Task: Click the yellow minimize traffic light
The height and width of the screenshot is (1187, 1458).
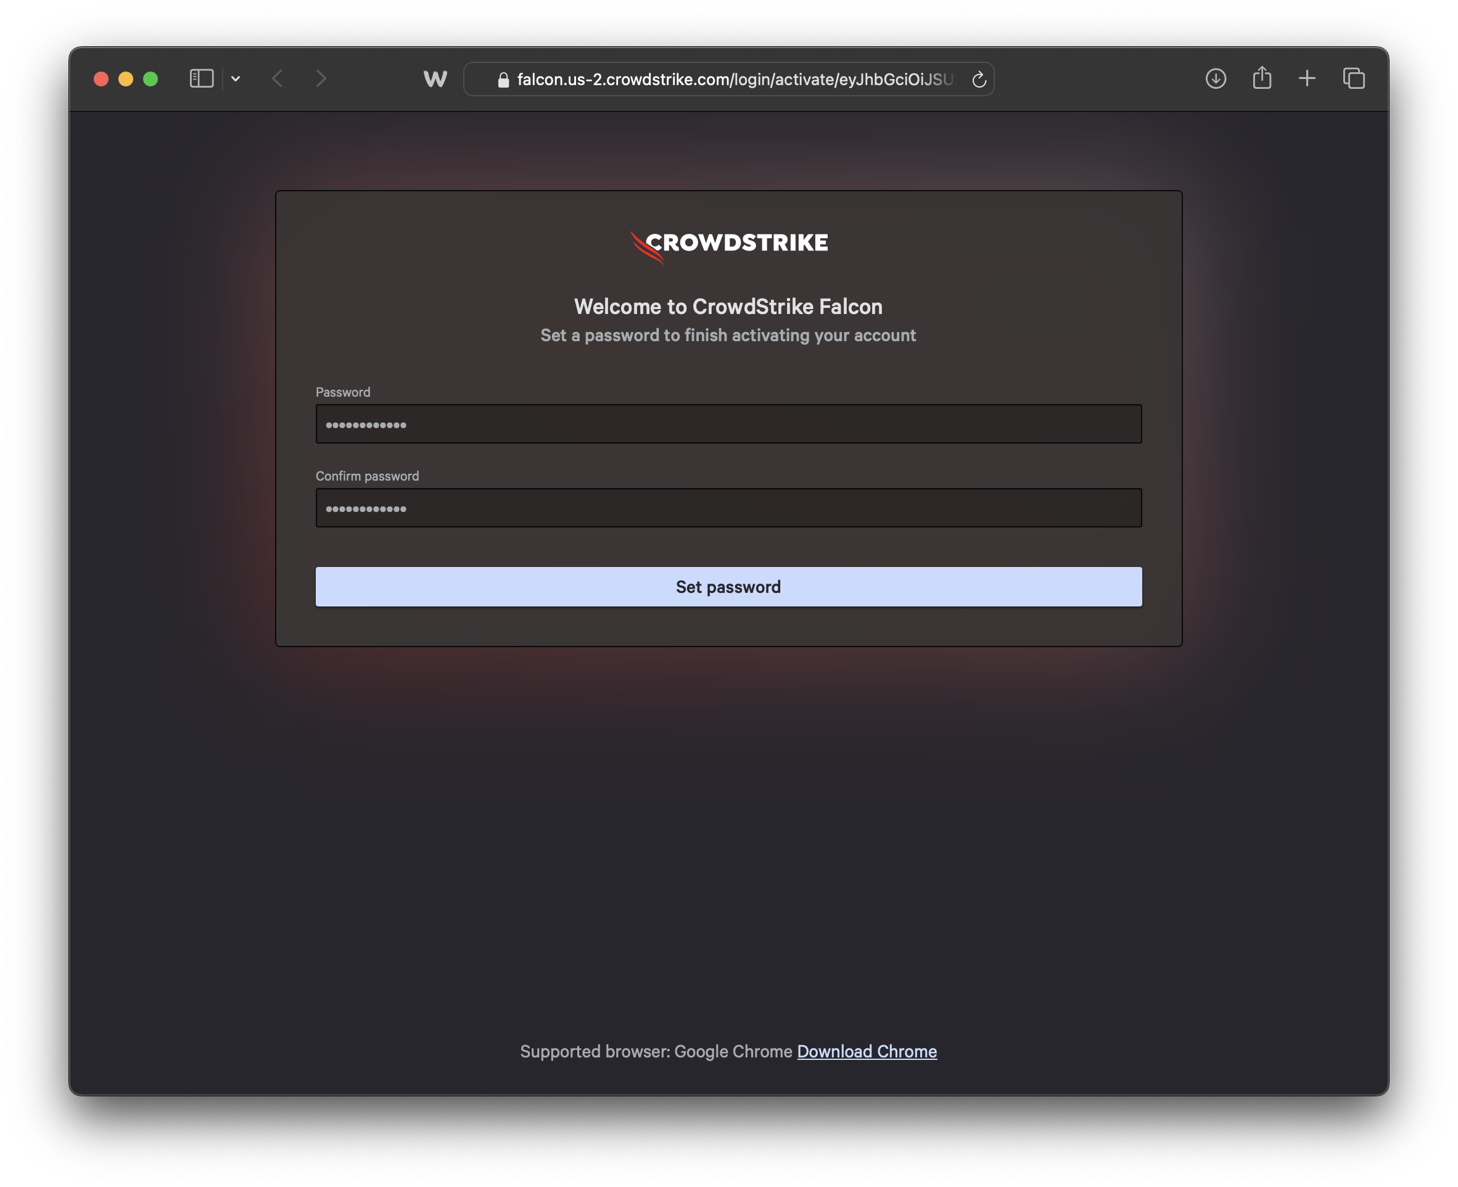Action: tap(126, 78)
